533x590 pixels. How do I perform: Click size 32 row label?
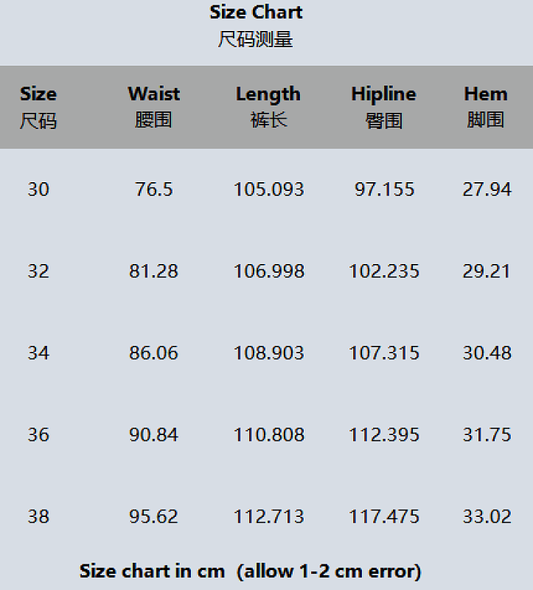[38, 271]
